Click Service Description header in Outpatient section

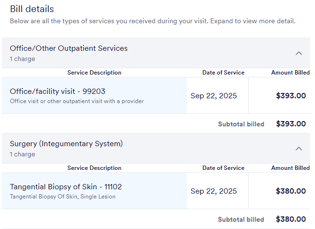point(94,73)
